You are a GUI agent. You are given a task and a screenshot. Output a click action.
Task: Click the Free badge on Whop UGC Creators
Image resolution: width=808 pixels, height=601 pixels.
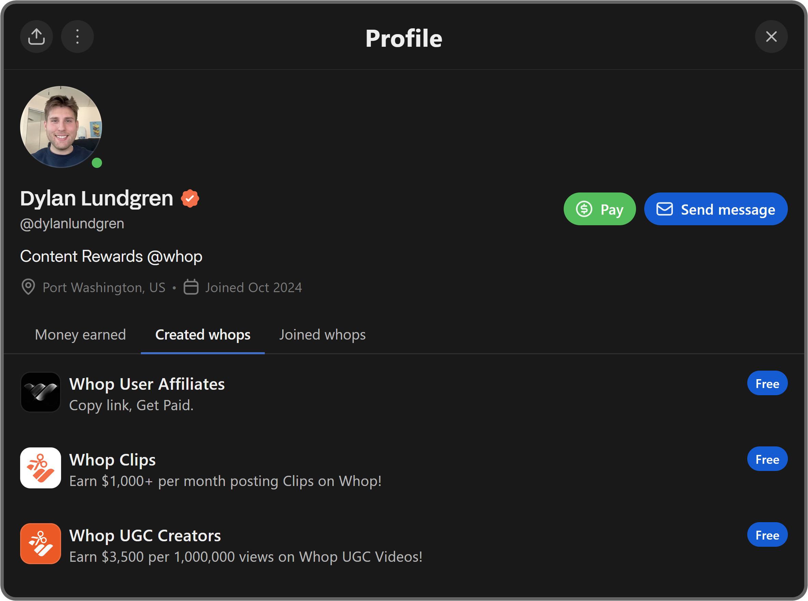(x=767, y=534)
